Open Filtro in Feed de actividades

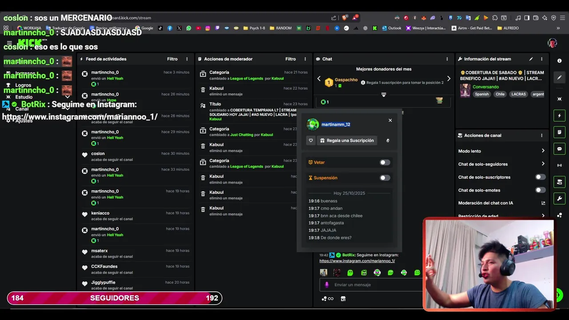coord(172,59)
